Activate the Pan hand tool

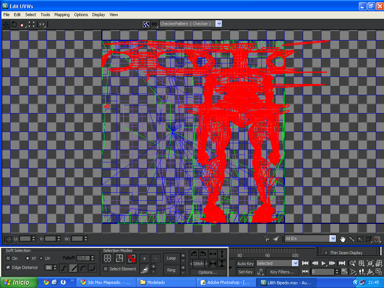[x=343, y=239]
